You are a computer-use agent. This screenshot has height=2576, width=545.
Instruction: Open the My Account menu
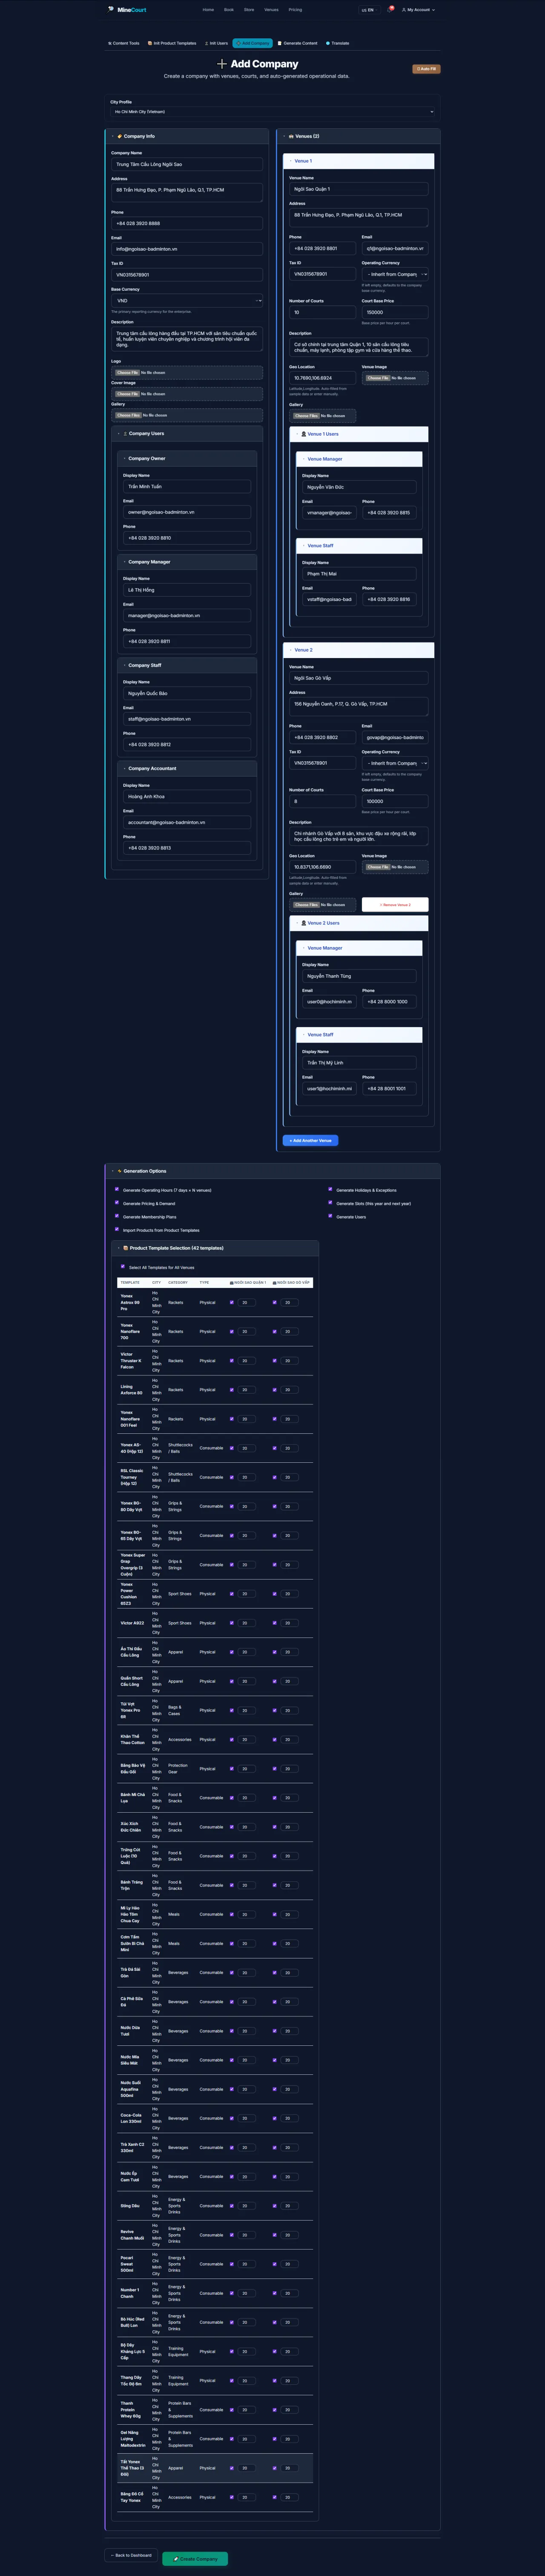click(418, 10)
